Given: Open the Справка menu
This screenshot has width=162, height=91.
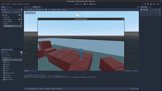Looking at the screenshot, I should pos(27,4).
